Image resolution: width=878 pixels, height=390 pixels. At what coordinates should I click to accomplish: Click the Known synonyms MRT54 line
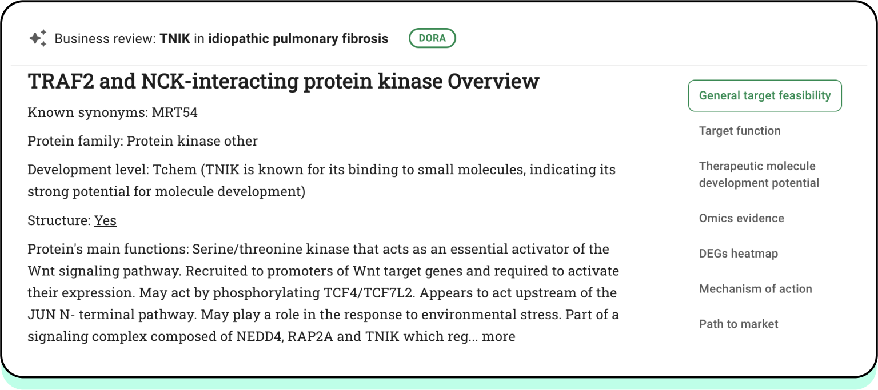[x=113, y=112]
